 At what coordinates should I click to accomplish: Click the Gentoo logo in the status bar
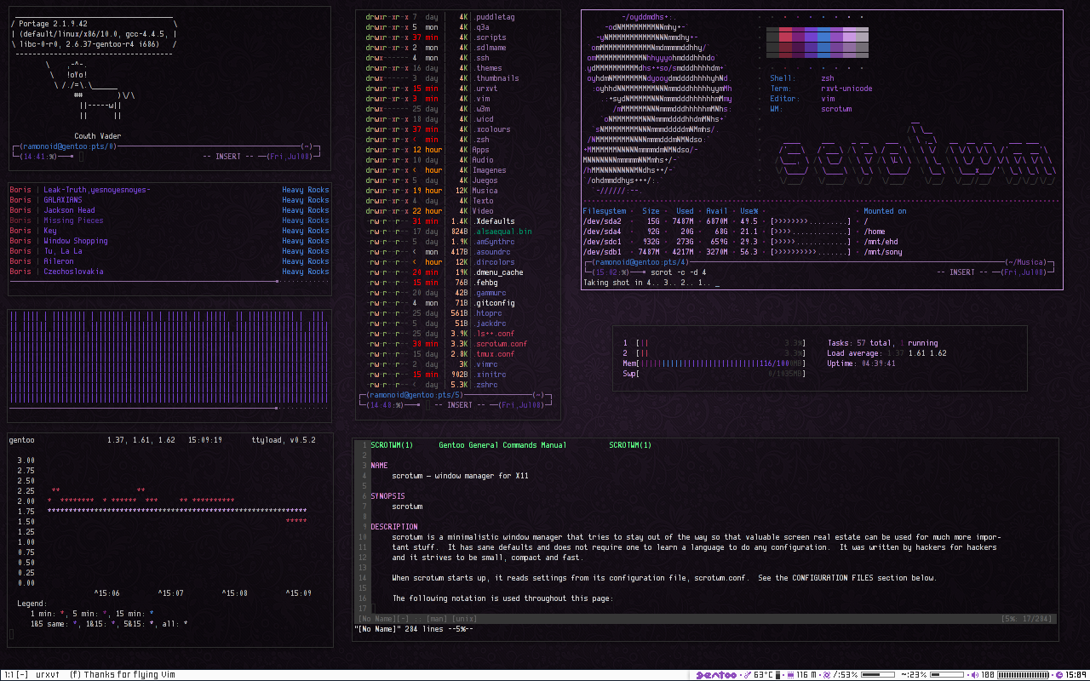pyautogui.click(x=715, y=672)
